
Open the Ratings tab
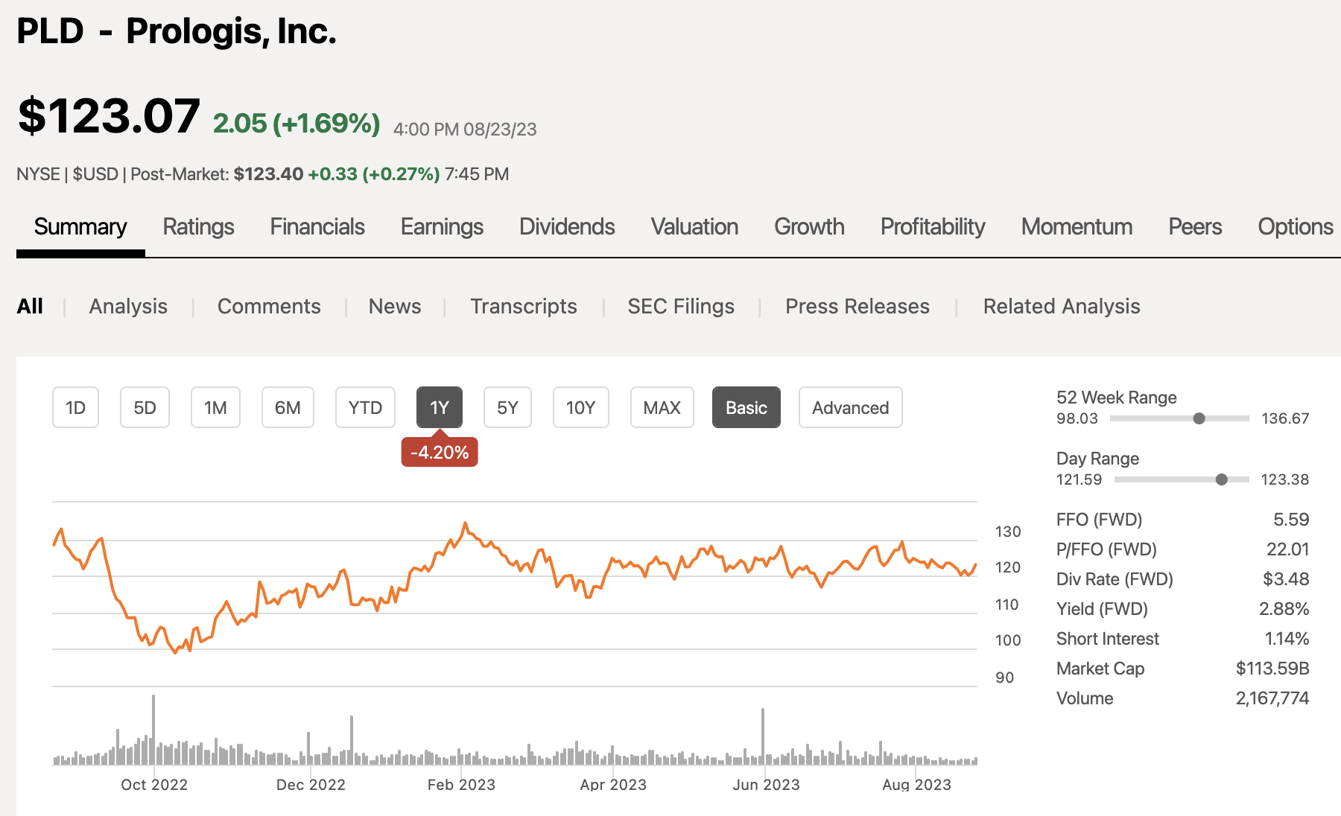pos(198,226)
